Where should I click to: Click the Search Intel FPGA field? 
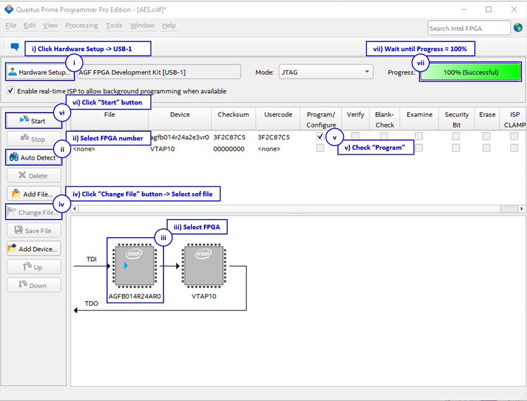(469, 28)
